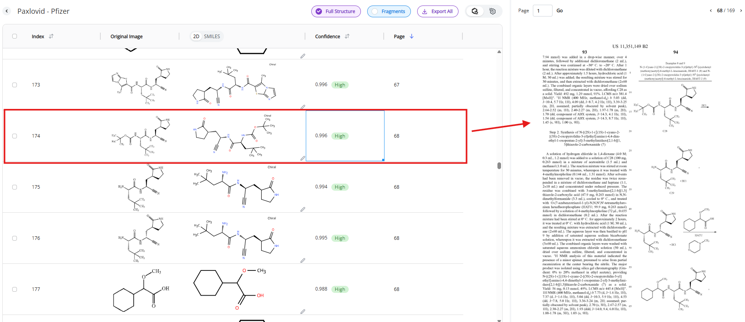
Task: Open original image thumbnail of row 174
Action: 141,136
